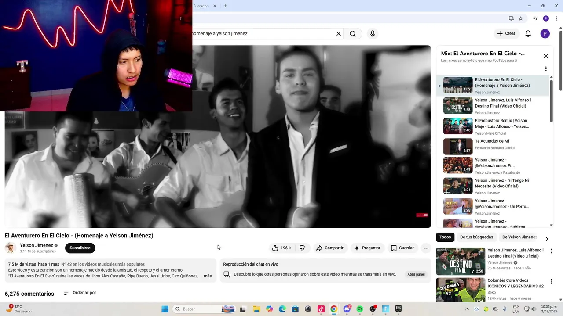Select Ni Tengo Ni Necesito playlist entry
The image size is (563, 316).
pyautogui.click(x=493, y=186)
